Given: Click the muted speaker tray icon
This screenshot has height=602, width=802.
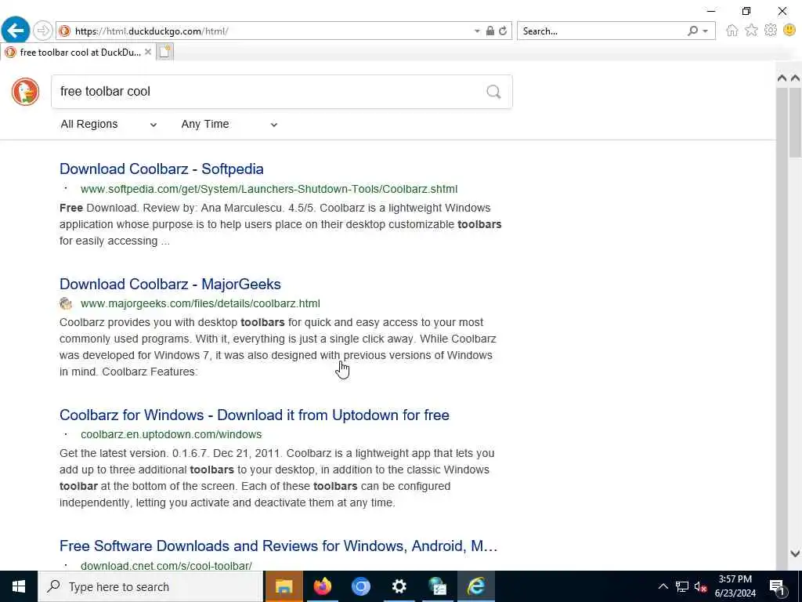Looking at the screenshot, I should 700,586.
